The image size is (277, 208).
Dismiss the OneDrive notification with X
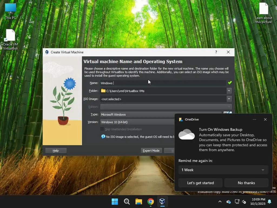[265, 119]
